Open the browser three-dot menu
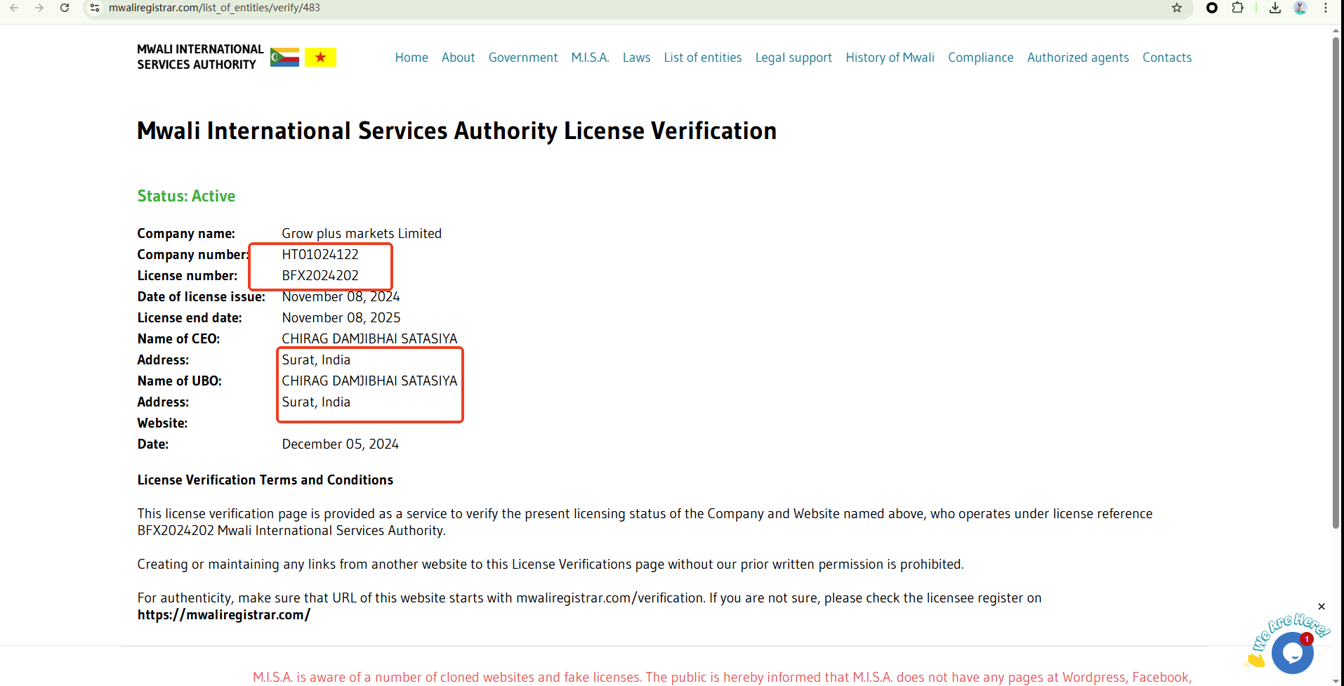 pyautogui.click(x=1326, y=8)
